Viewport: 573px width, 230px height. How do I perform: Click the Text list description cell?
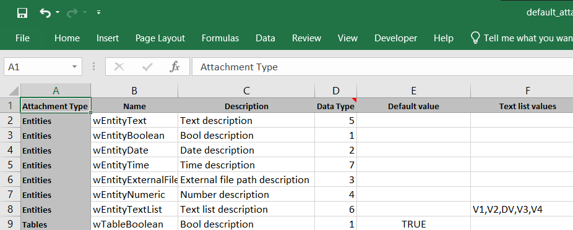246,209
